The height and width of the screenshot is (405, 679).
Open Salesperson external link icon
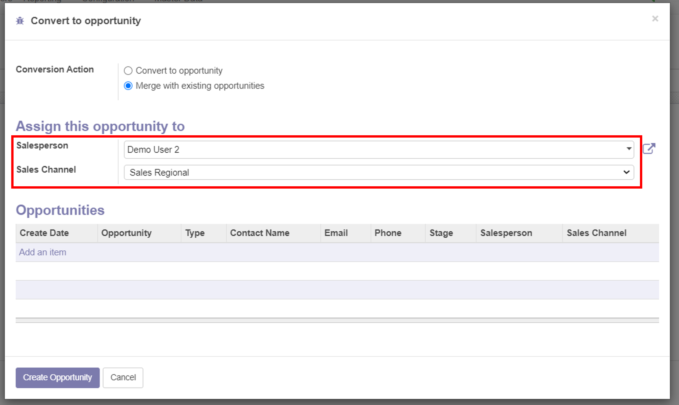click(649, 149)
